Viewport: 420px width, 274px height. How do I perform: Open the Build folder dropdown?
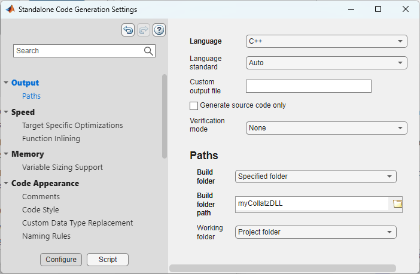click(x=315, y=176)
